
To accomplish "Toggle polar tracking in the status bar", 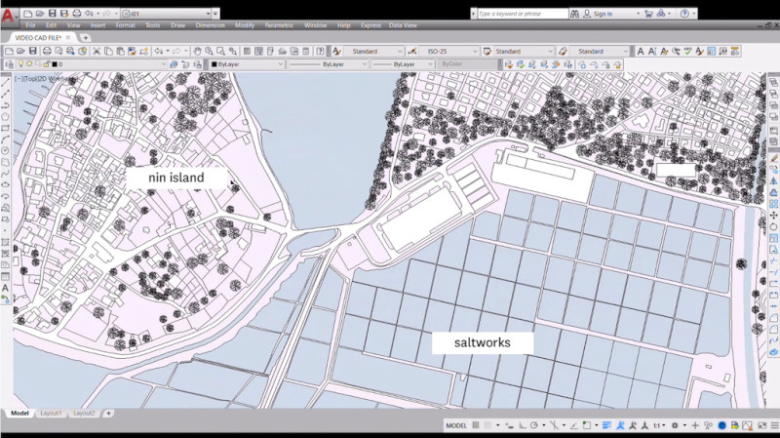I will [x=533, y=426].
